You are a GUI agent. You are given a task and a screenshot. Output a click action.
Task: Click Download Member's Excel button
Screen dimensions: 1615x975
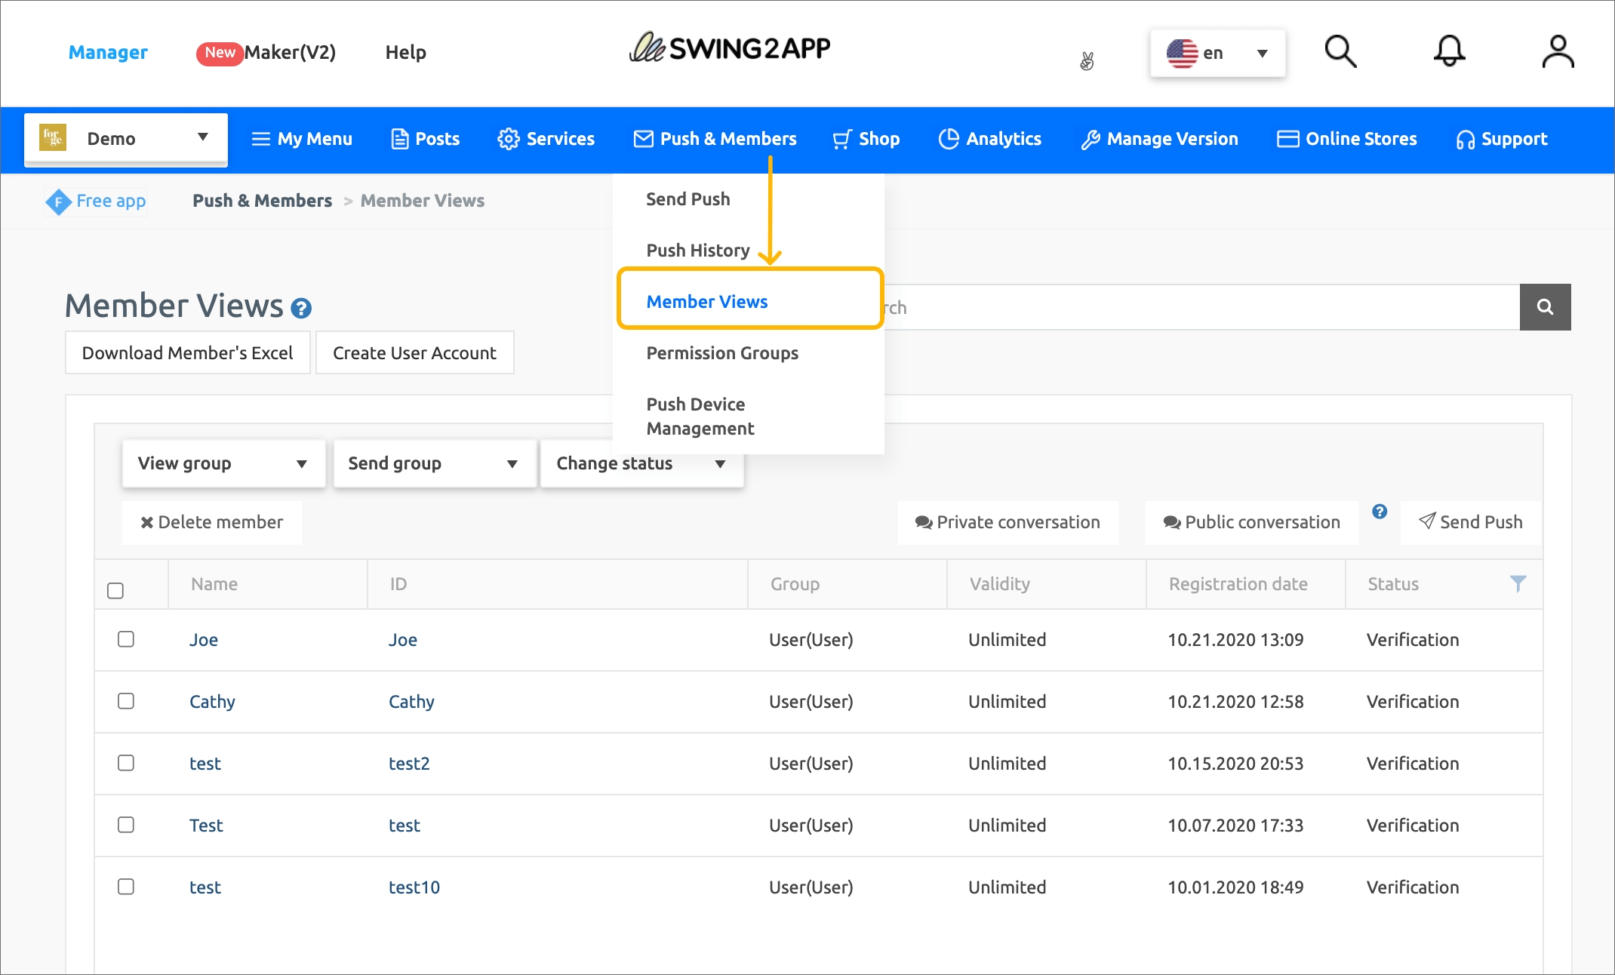187,353
